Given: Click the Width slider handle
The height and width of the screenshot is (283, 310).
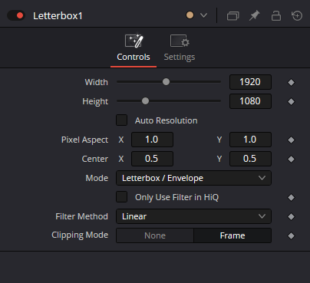Looking at the screenshot, I should (x=166, y=82).
